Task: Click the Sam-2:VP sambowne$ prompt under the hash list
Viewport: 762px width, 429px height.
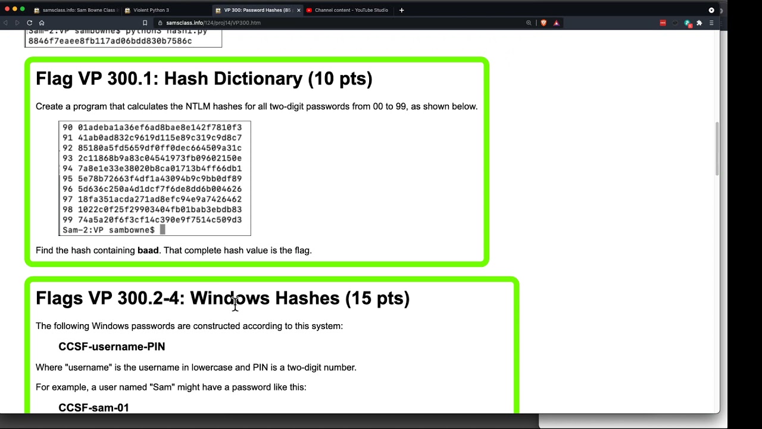Action: [x=108, y=230]
